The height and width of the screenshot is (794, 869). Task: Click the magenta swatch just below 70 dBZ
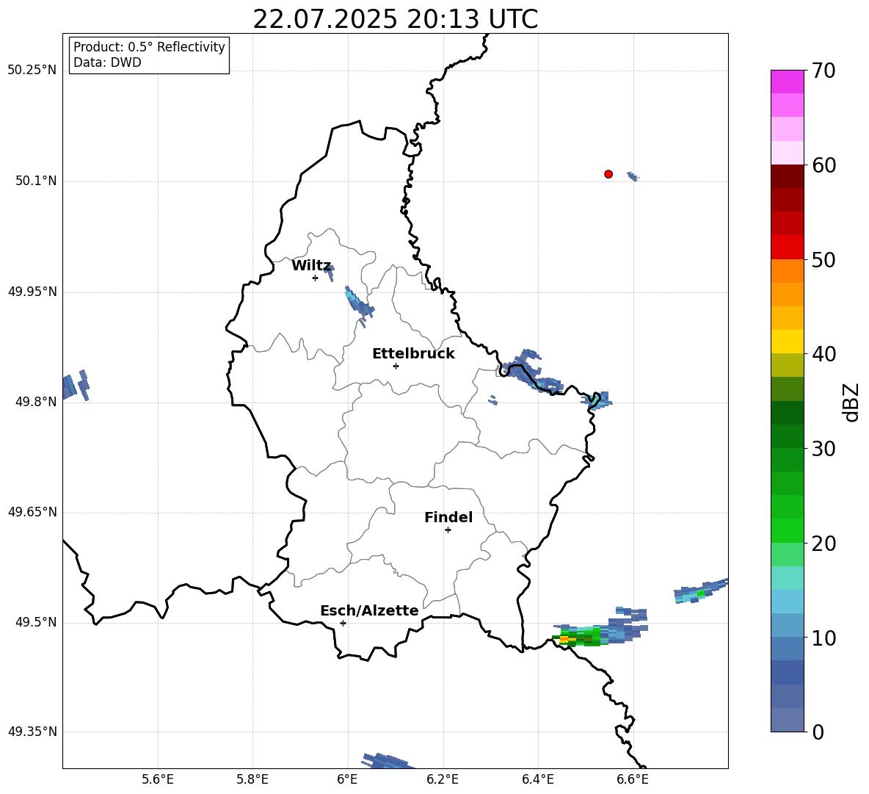(787, 82)
